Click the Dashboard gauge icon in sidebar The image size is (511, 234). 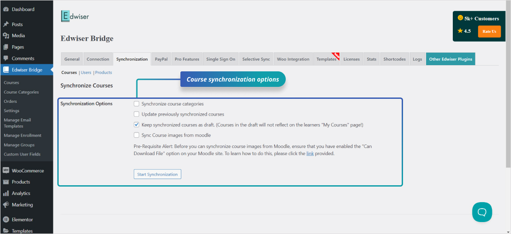5,9
